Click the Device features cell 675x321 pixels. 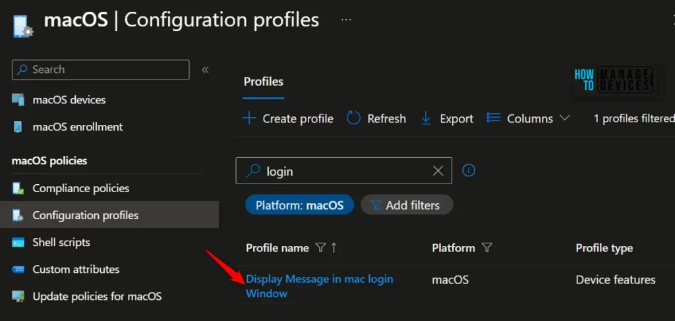click(616, 280)
